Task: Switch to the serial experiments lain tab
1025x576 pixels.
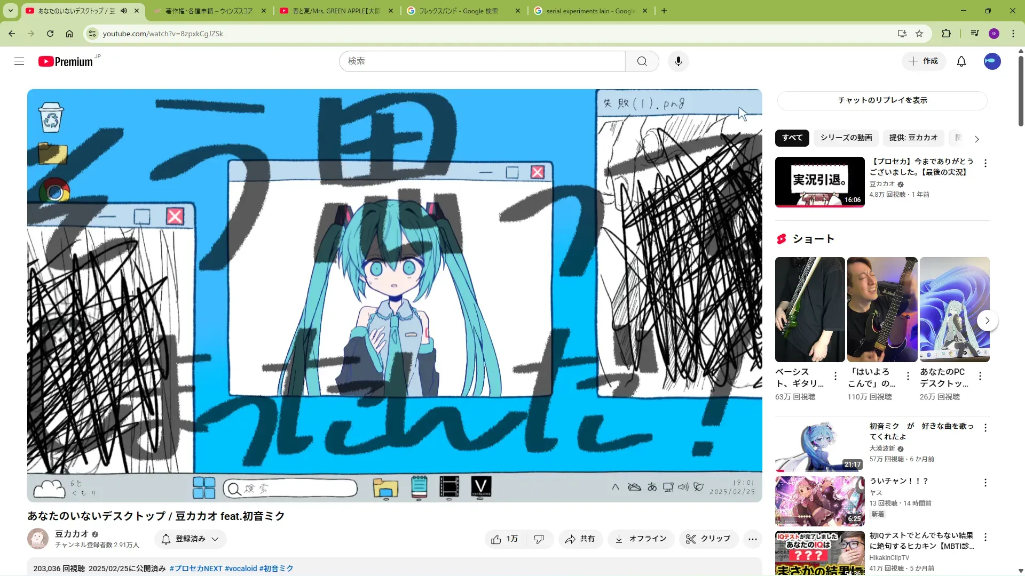Action: 587,11
